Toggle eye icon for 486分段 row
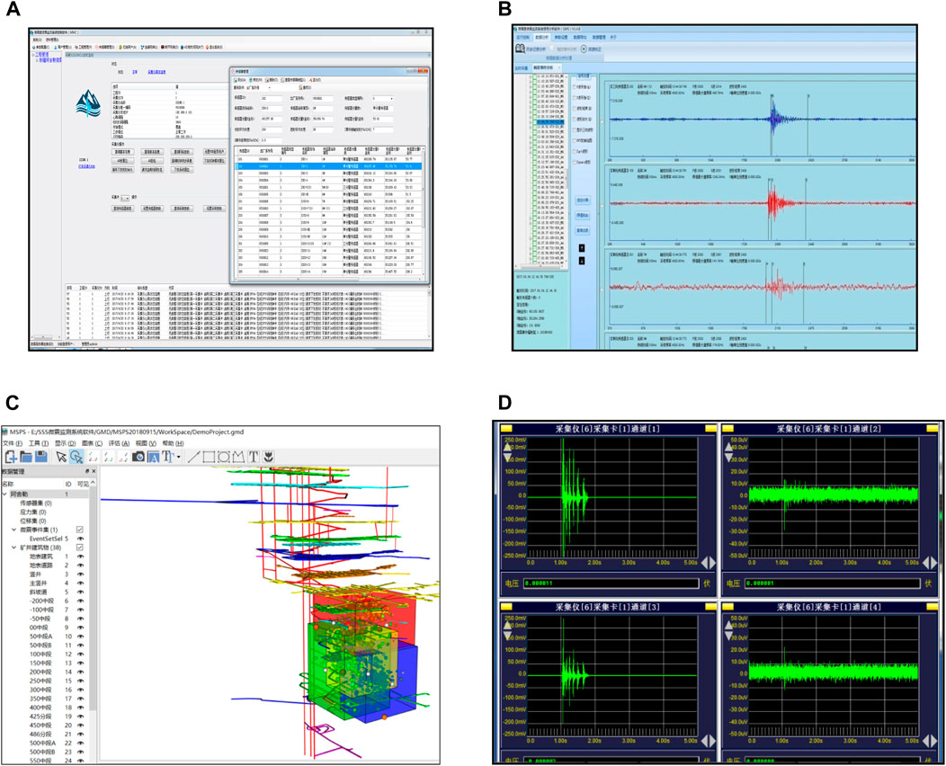Viewport: 946px width, 766px height. coord(80,734)
